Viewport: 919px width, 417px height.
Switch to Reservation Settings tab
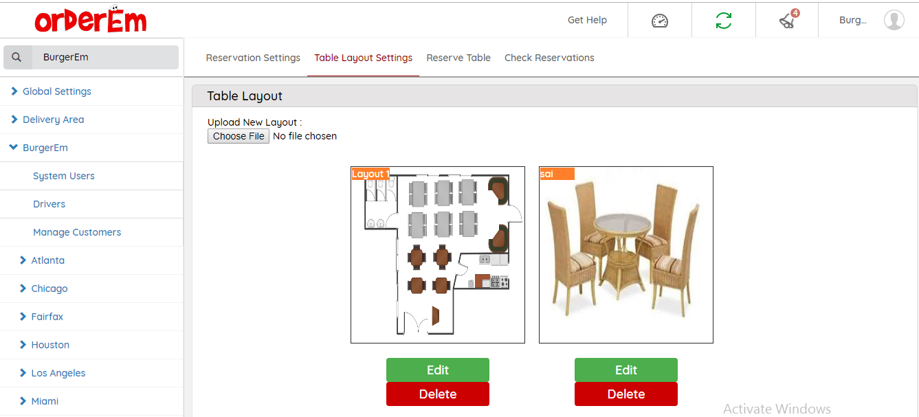point(253,58)
